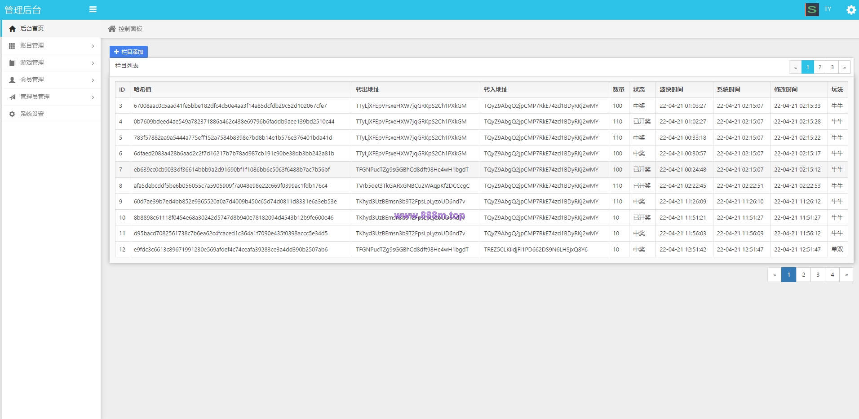Open 系统设置 sidebar item

[51, 114]
